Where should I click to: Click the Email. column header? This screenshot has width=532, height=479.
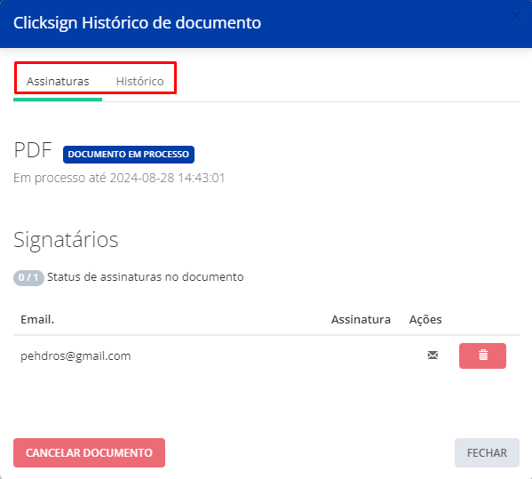37,319
